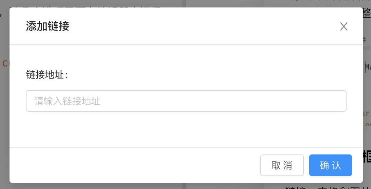This screenshot has width=371, height=189.
Task: Click the 链接地址 field label
Action: (x=47, y=75)
